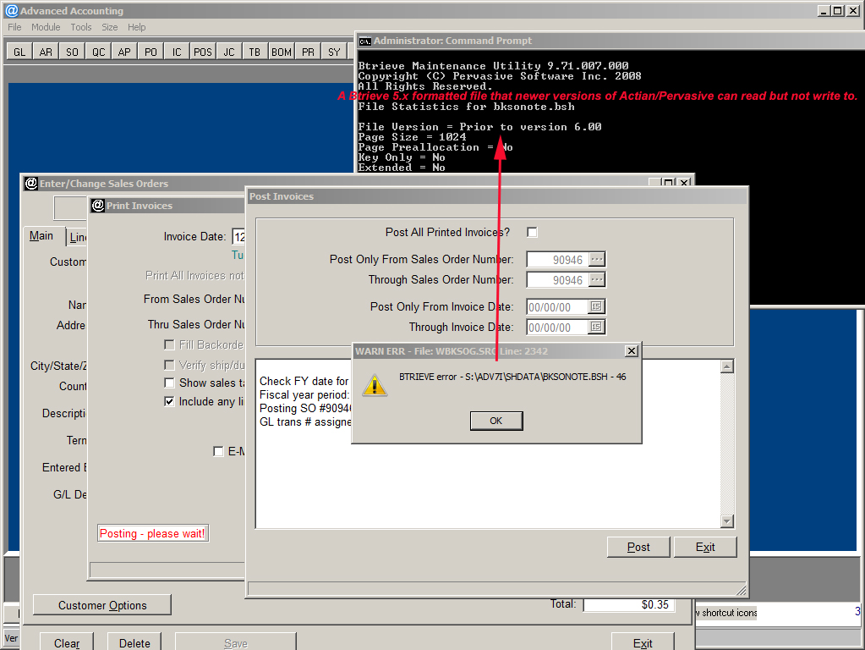Select the SO sales order module icon

pos(72,51)
